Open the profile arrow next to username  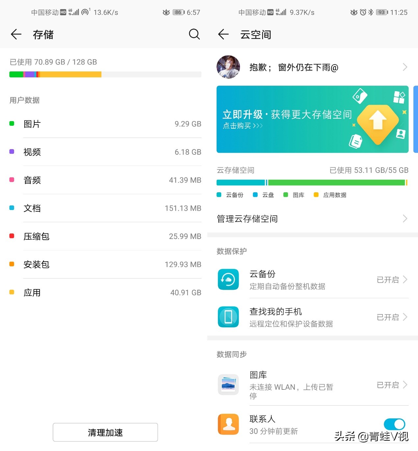[405, 67]
